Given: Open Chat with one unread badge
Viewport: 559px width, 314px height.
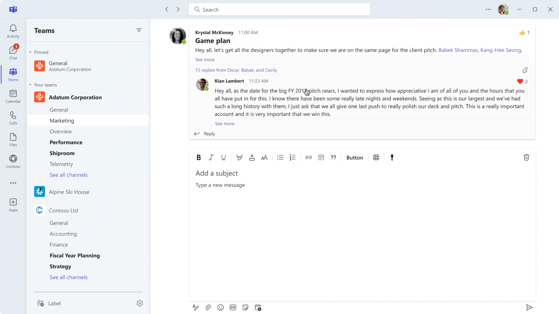Looking at the screenshot, I should point(13,53).
